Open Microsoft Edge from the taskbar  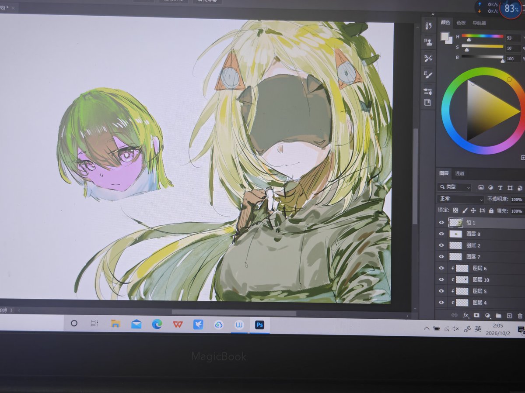tap(157, 324)
